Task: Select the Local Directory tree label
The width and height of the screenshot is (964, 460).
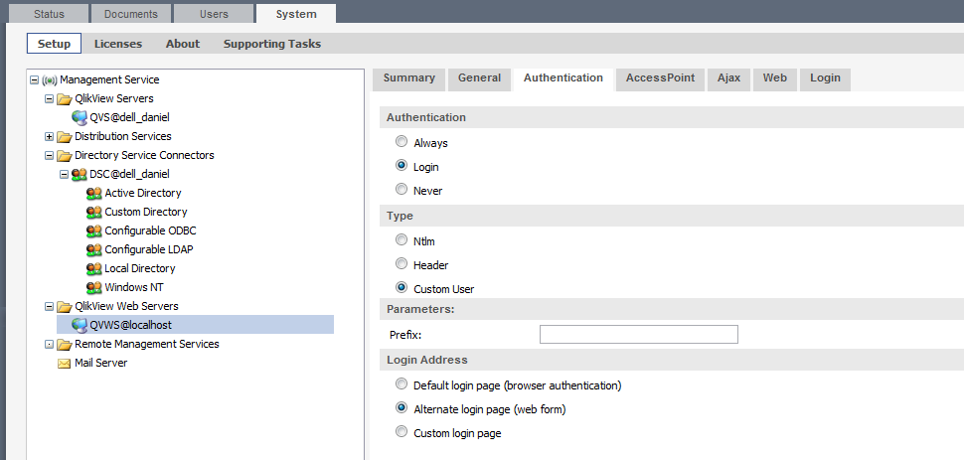Action: [139, 268]
